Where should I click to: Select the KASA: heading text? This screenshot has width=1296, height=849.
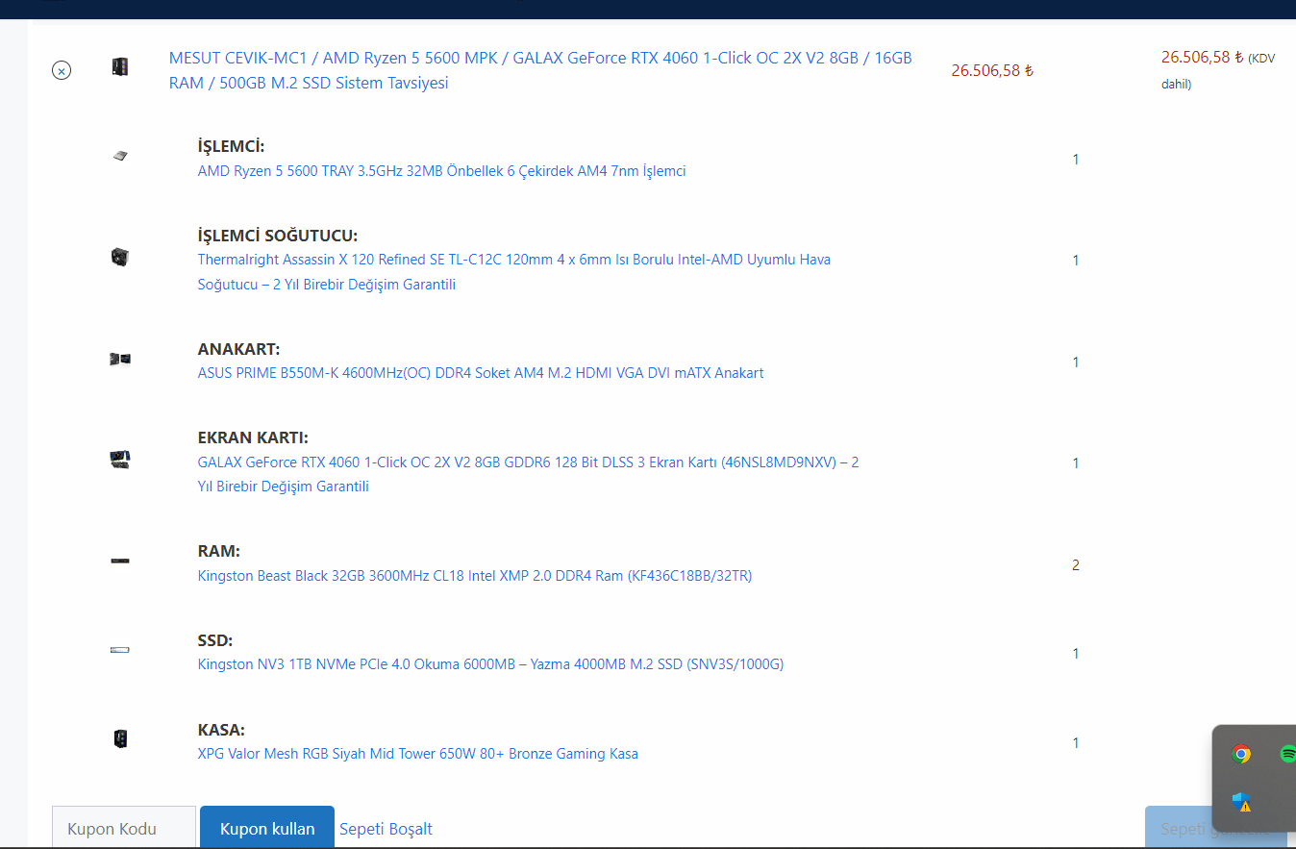[221, 730]
